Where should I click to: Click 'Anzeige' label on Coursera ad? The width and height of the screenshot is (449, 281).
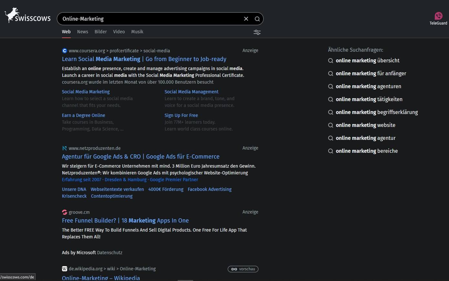(250, 50)
